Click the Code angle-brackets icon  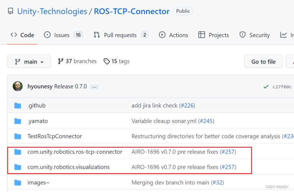tap(14, 35)
